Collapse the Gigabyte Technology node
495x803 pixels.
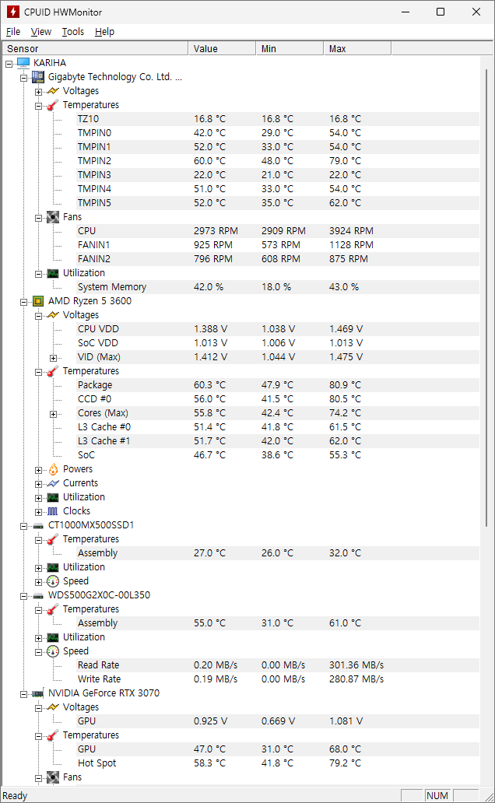click(x=23, y=78)
